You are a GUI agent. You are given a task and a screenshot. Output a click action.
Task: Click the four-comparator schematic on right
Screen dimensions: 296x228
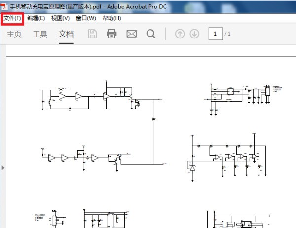point(228,157)
